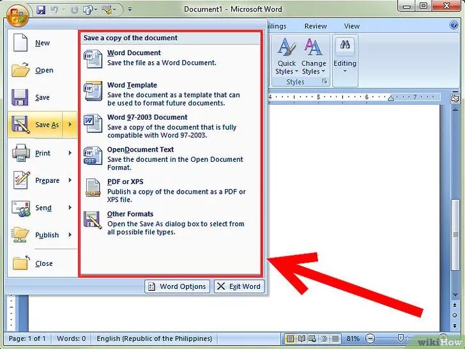Switch to Outline view
465x349 pixels.
(324, 339)
